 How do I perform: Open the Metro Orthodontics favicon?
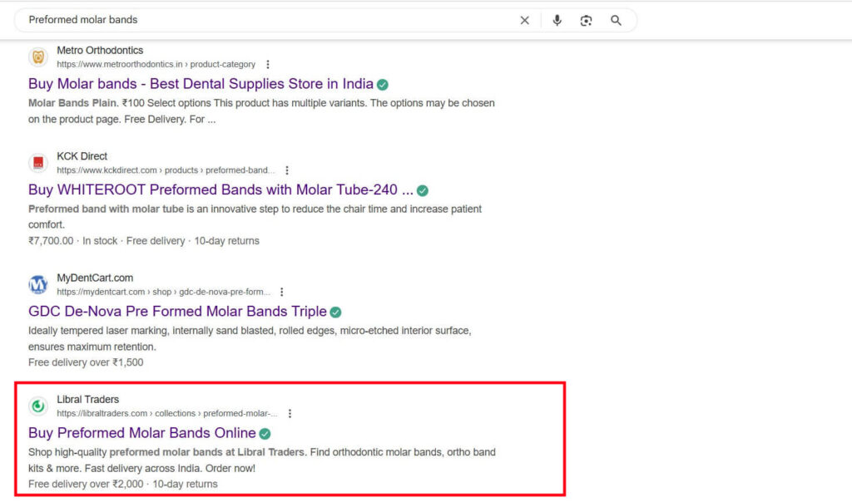tap(38, 57)
